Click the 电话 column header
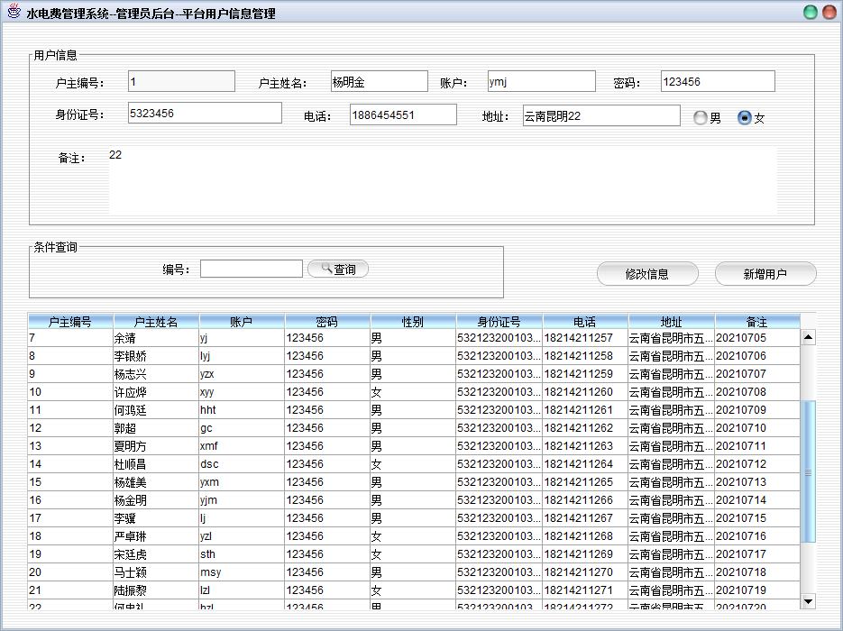The image size is (843, 631). (585, 322)
